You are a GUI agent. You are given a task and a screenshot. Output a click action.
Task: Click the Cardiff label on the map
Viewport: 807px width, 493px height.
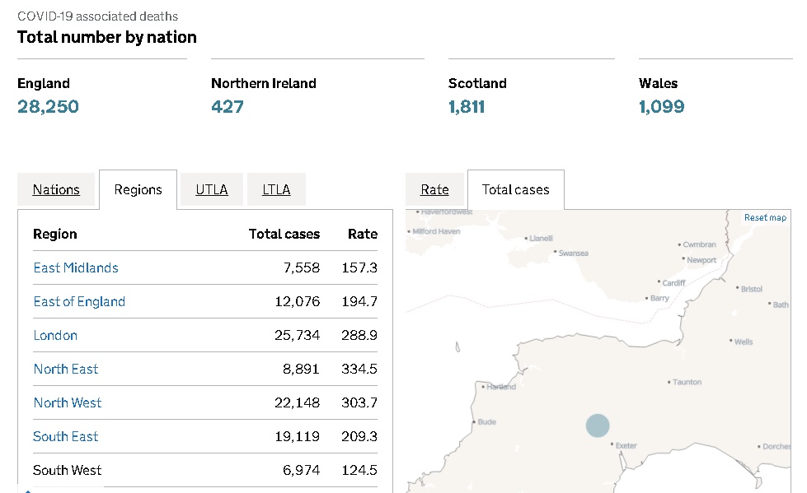(x=673, y=282)
